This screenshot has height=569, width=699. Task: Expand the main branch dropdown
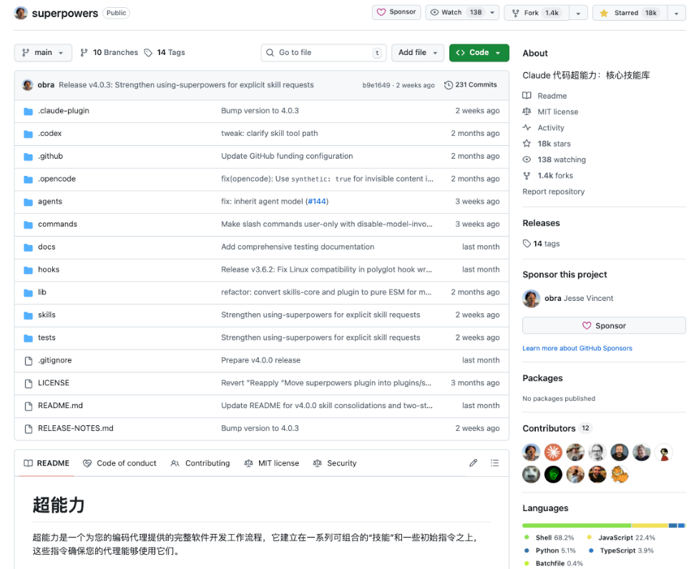pyautogui.click(x=43, y=52)
